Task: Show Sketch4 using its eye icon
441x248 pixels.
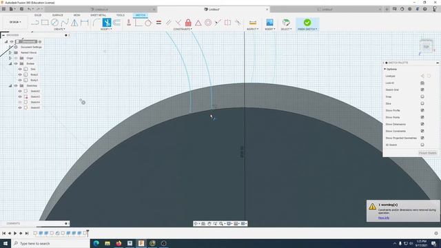Action: tap(20, 102)
